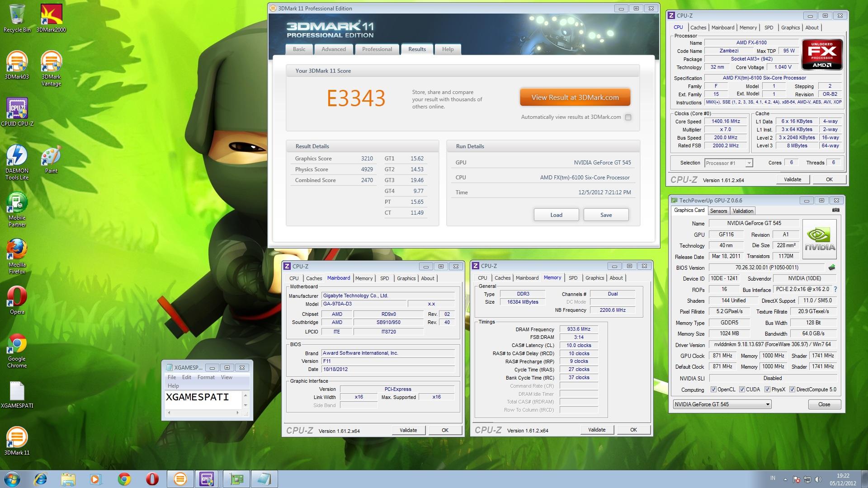Switch to the CPU-Z taskbar button

pos(207,479)
